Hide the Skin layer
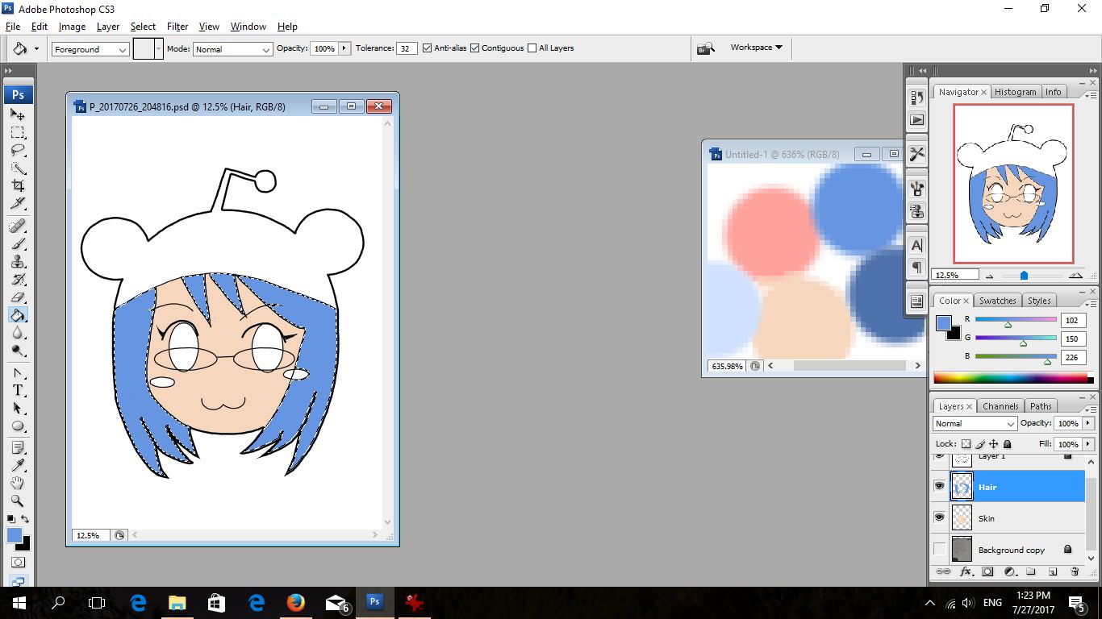This screenshot has width=1102, height=619. click(x=939, y=517)
